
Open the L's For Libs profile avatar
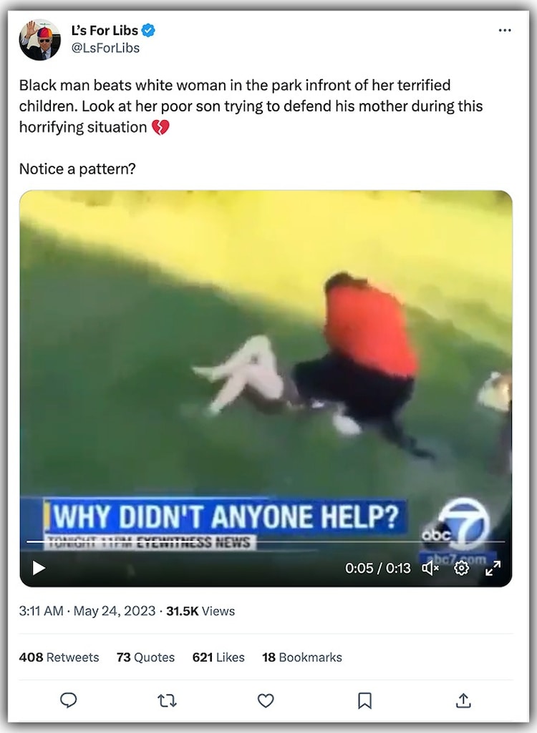point(40,40)
